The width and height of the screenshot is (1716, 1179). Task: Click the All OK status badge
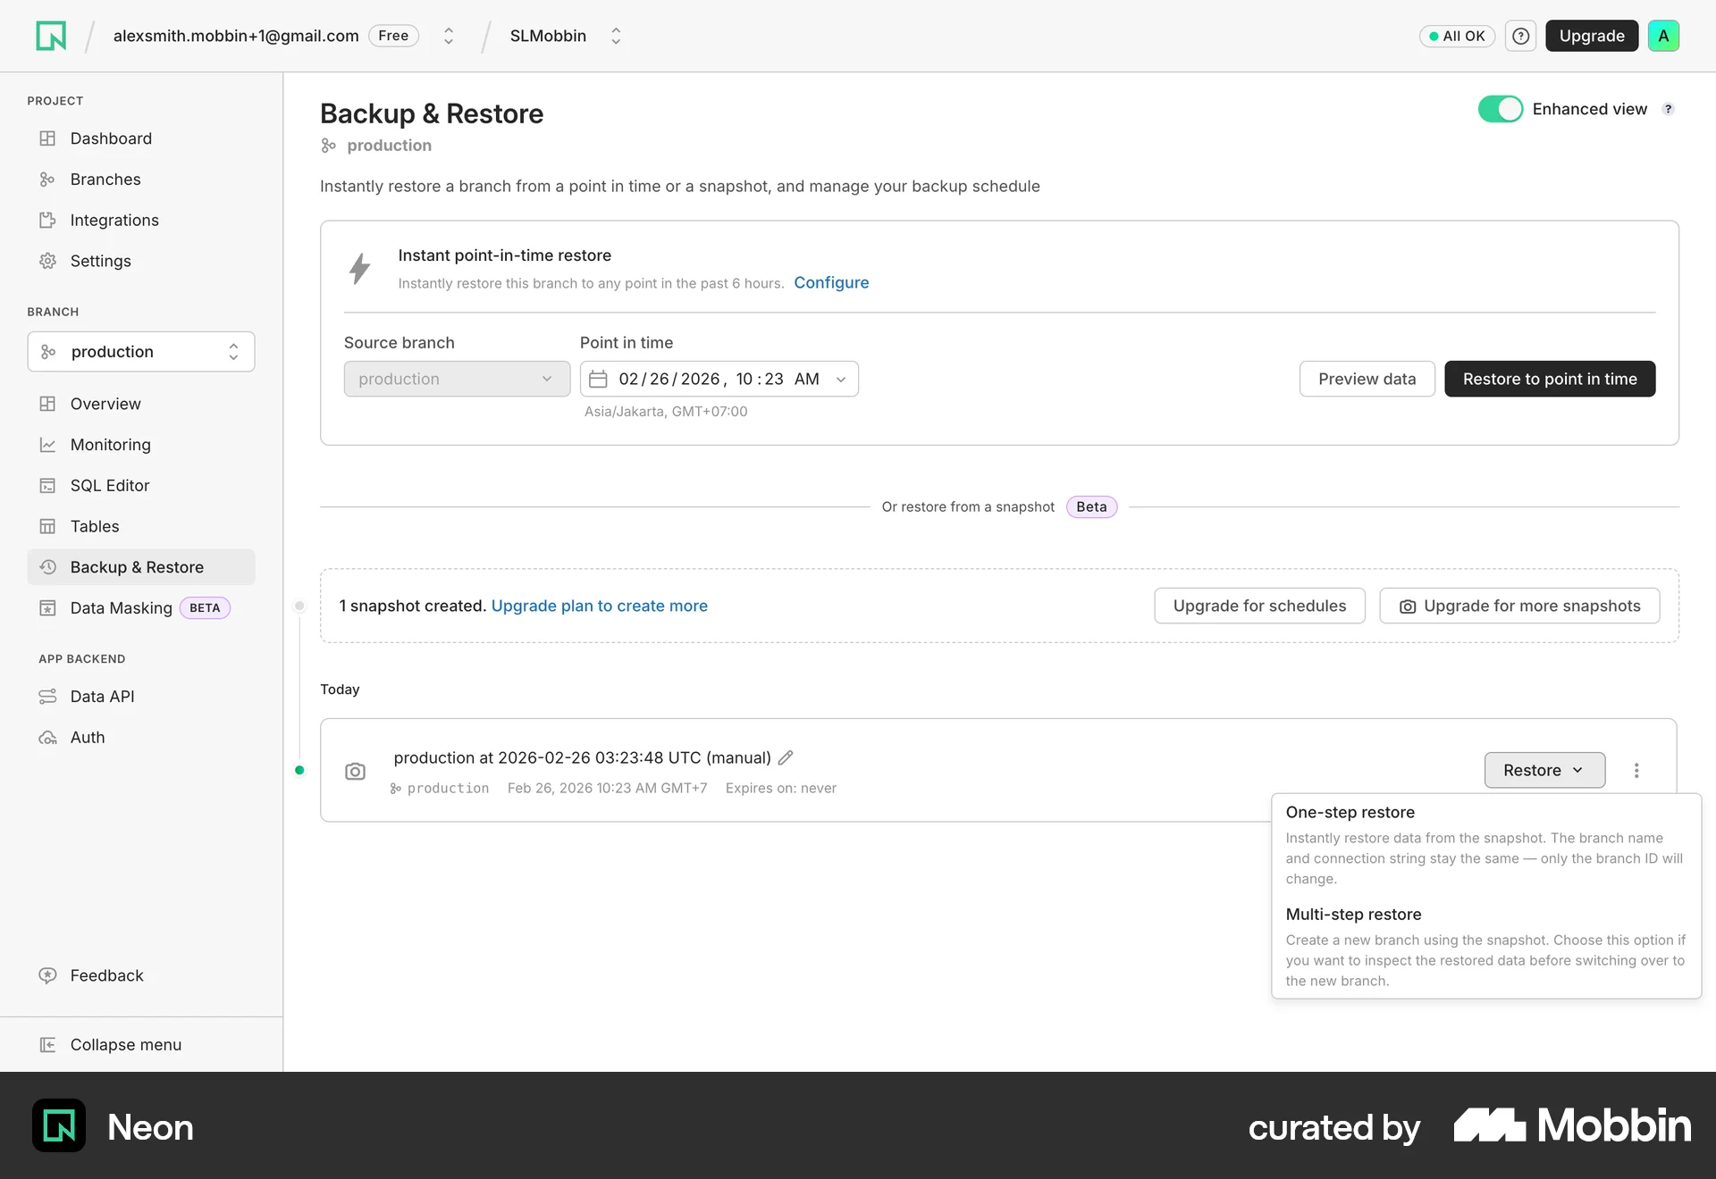click(x=1457, y=36)
